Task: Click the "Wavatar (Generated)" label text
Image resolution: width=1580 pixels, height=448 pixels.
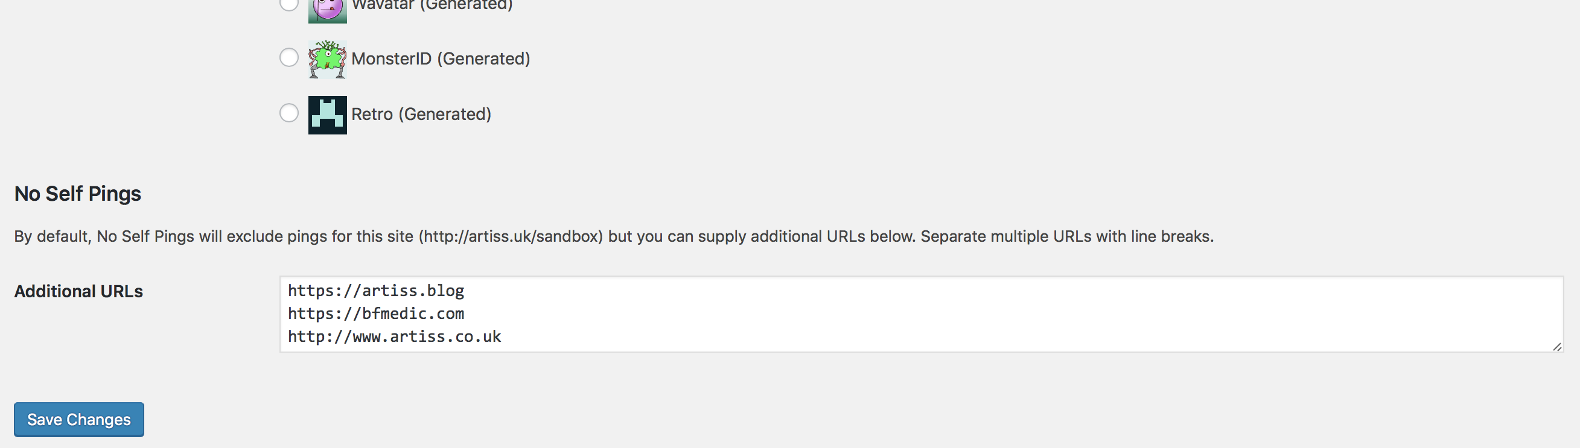Action: [432, 5]
